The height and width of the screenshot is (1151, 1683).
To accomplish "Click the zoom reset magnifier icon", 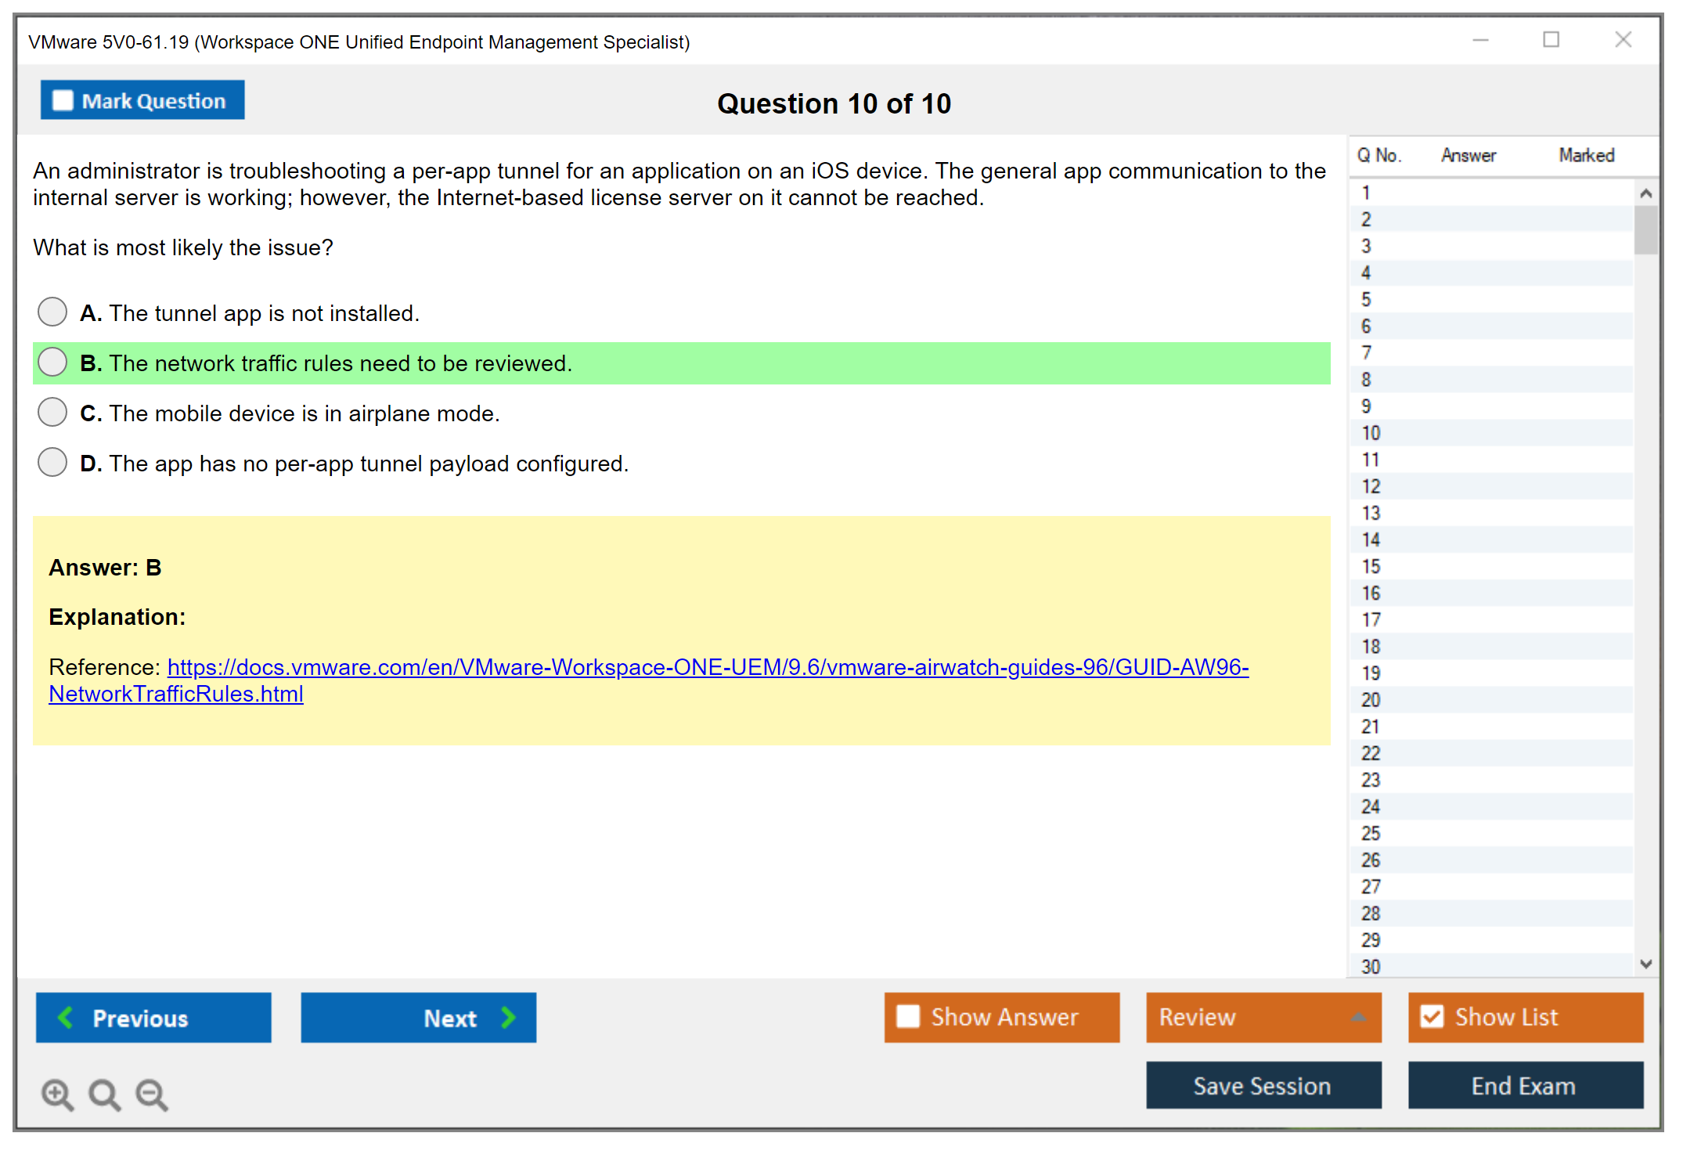I will [x=104, y=1094].
